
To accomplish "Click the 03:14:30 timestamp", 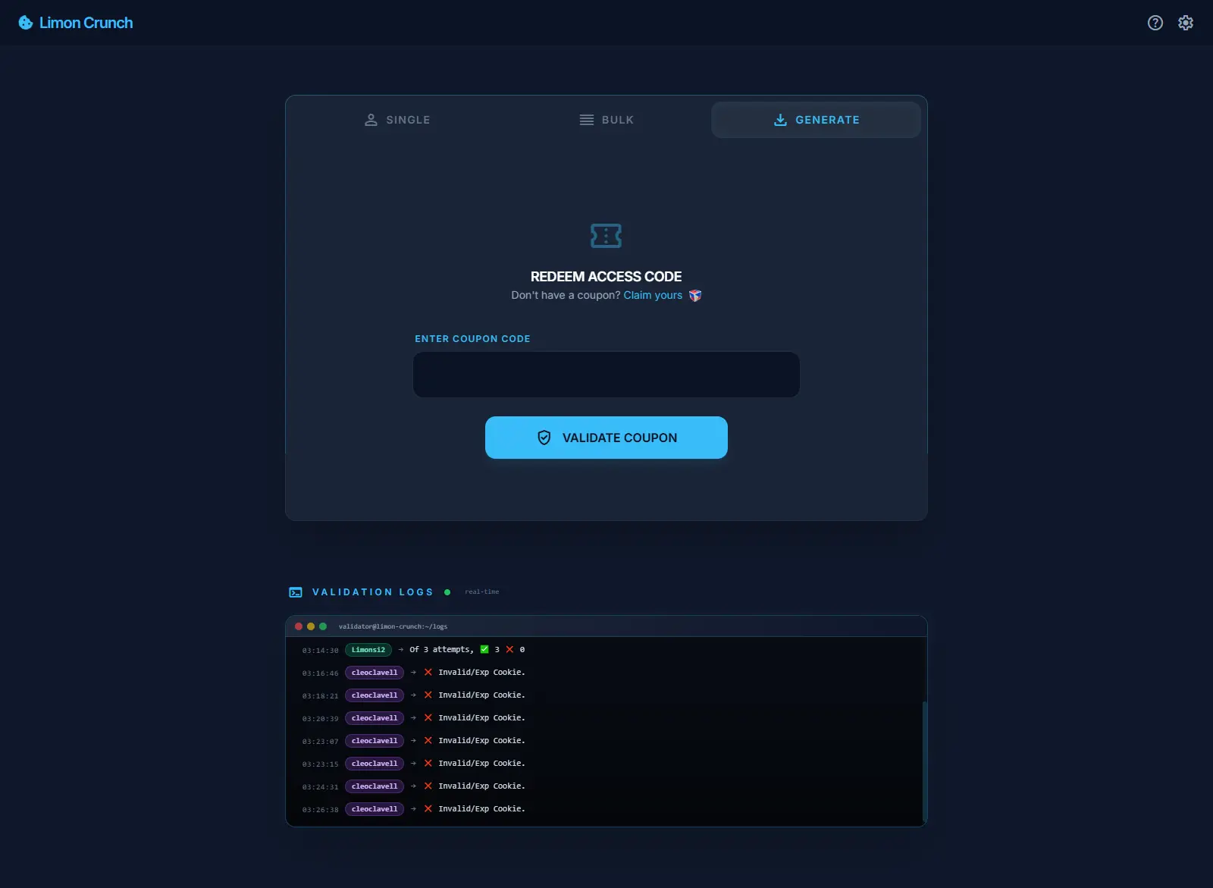I will 321,651.
